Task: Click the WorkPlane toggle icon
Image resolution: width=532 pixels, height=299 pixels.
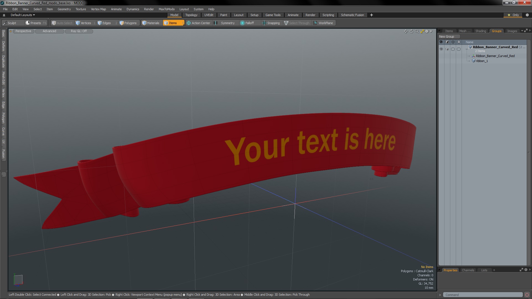Action: click(315, 23)
